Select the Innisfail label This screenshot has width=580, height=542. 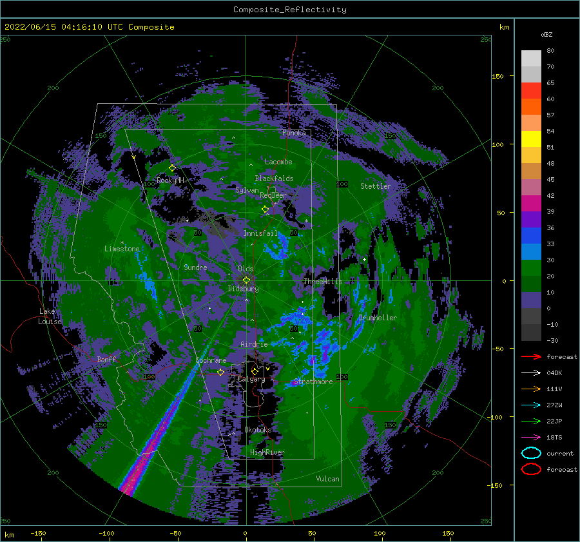point(260,233)
